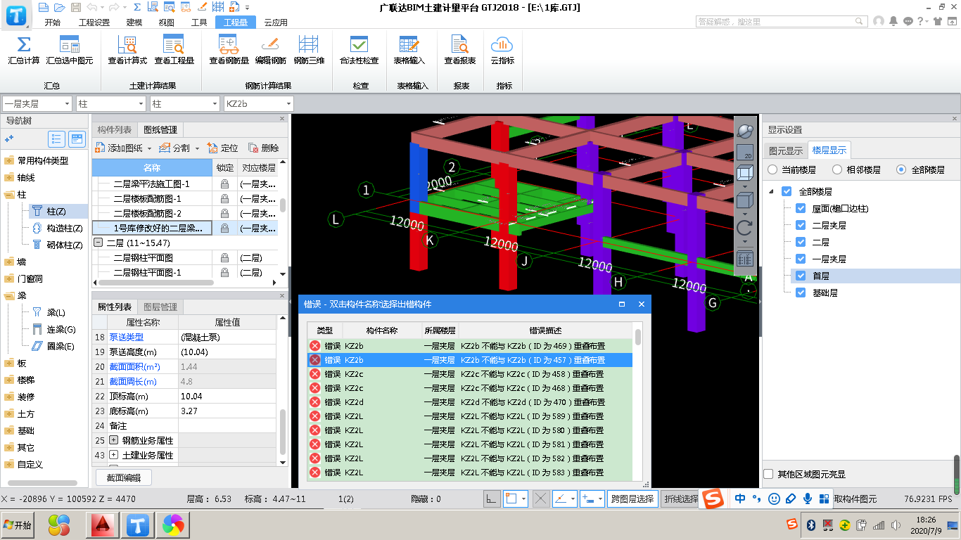Uncheck 全部楼层 tree checkbox
Image resolution: width=961 pixels, height=540 pixels.
point(787,191)
